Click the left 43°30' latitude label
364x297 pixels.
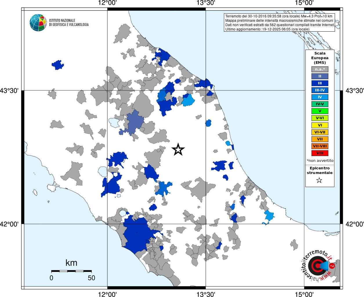pyautogui.click(x=9, y=91)
